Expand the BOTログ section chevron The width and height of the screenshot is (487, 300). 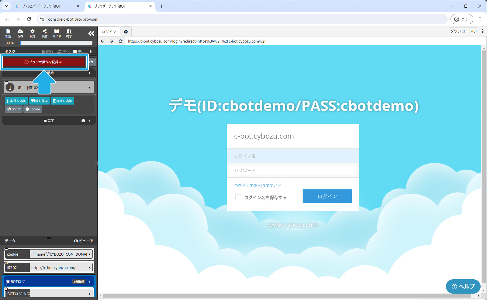click(90, 281)
